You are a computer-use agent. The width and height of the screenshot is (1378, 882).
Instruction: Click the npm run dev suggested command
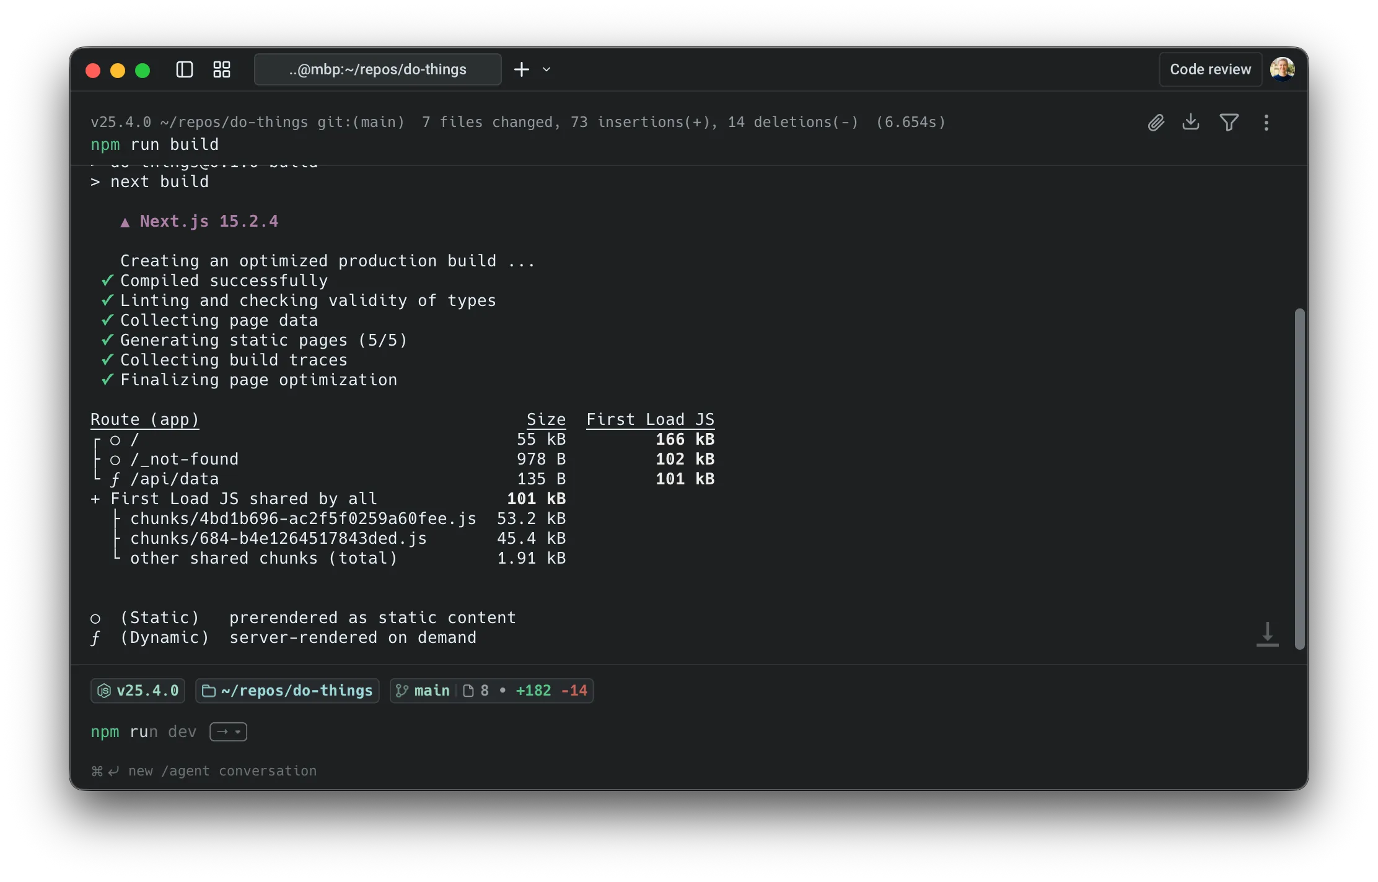coord(143,731)
